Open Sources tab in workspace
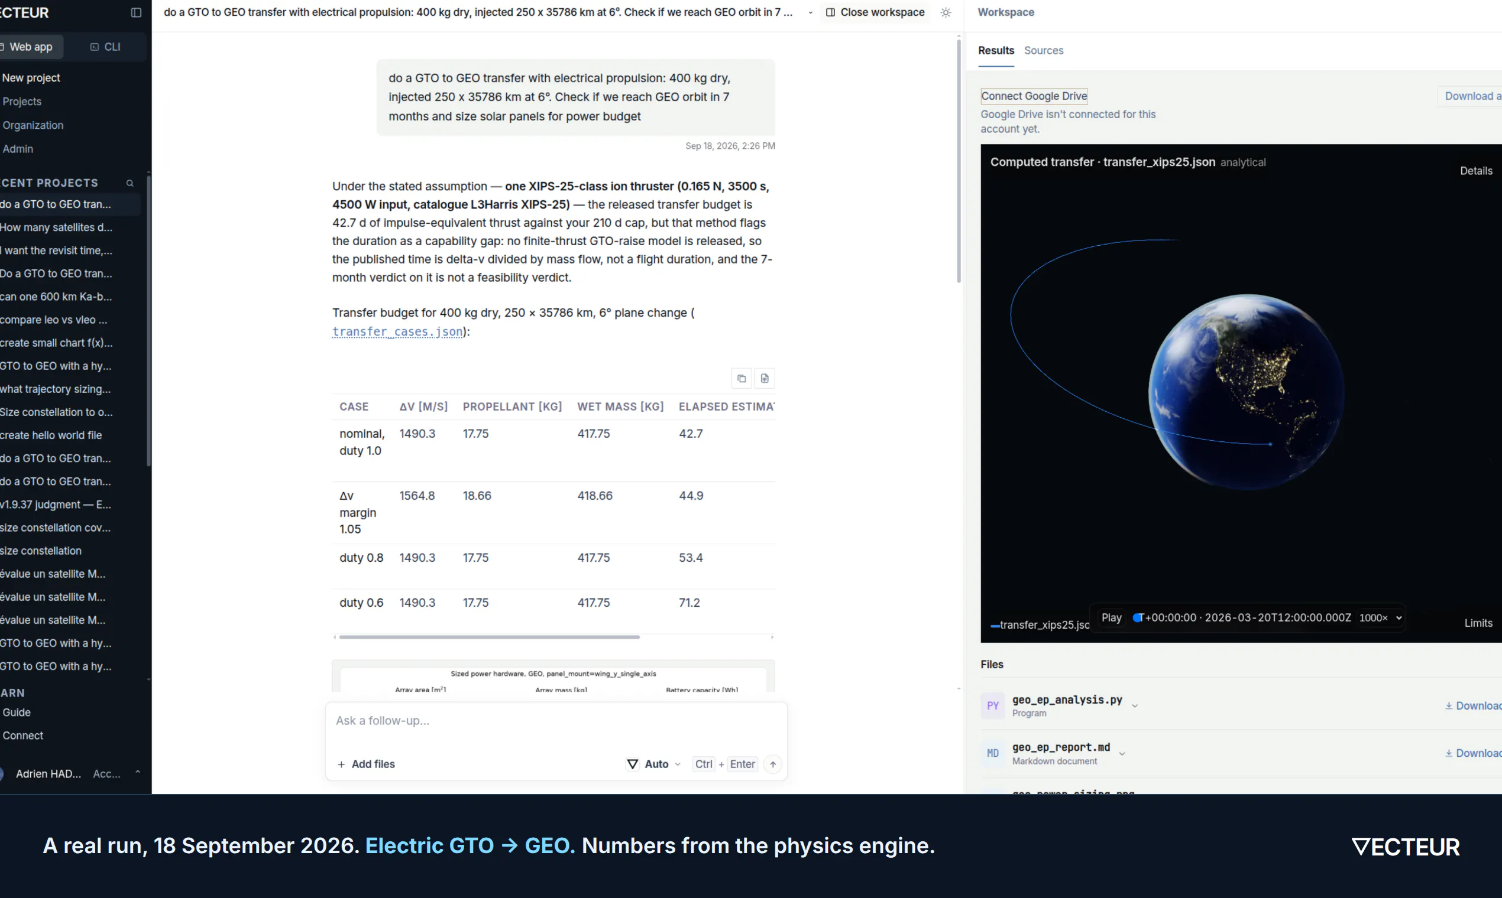The height and width of the screenshot is (898, 1502). [x=1043, y=50]
